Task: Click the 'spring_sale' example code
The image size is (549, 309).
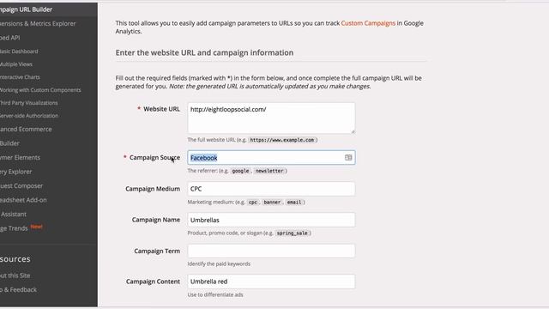Action: [292, 233]
